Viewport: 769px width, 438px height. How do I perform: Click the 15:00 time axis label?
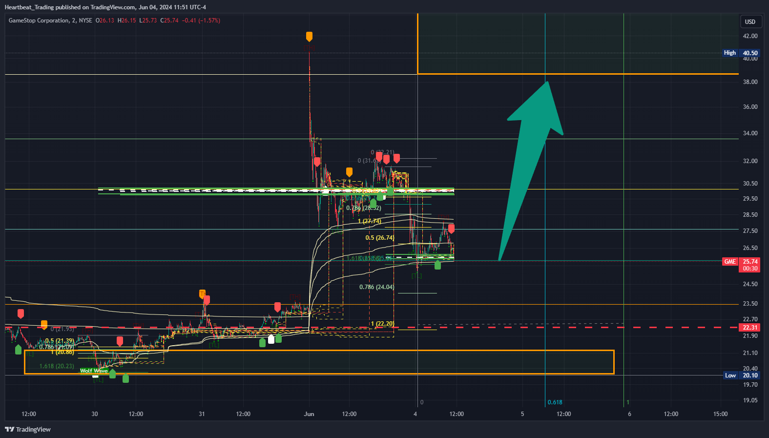(x=720, y=414)
